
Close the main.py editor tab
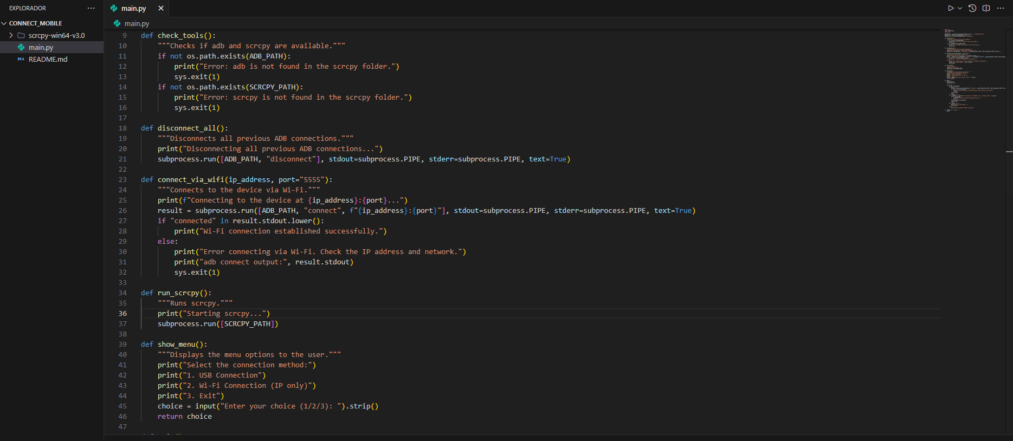click(161, 8)
